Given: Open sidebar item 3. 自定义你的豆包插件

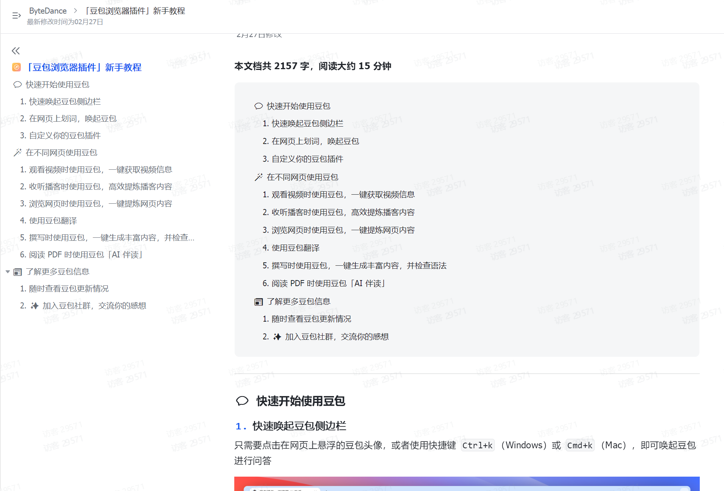Looking at the screenshot, I should click(61, 135).
